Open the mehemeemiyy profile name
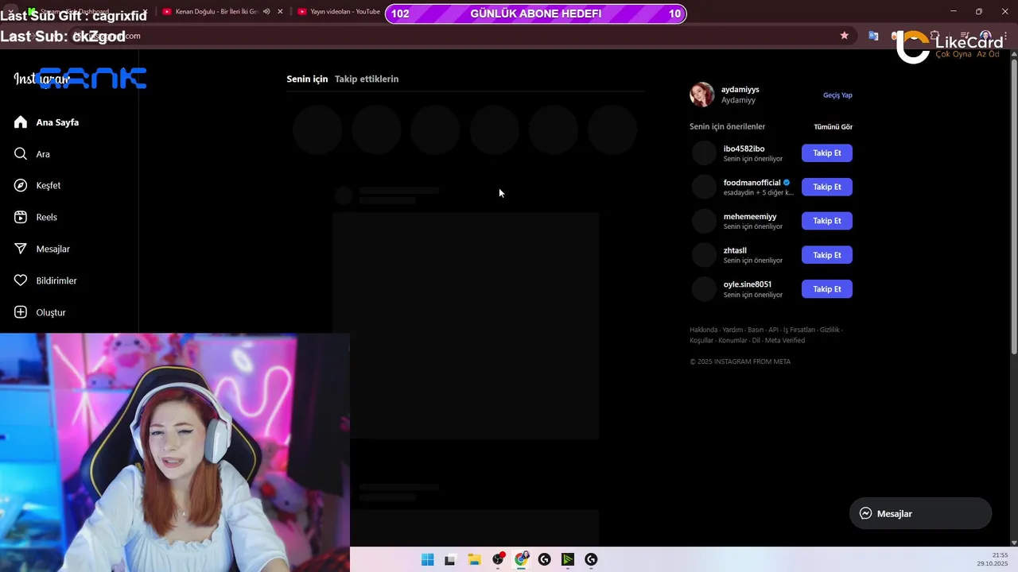The height and width of the screenshot is (572, 1018). click(x=749, y=216)
